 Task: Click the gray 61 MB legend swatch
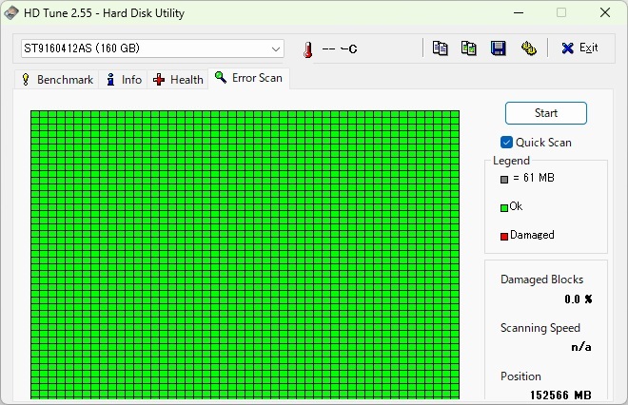[x=504, y=180]
